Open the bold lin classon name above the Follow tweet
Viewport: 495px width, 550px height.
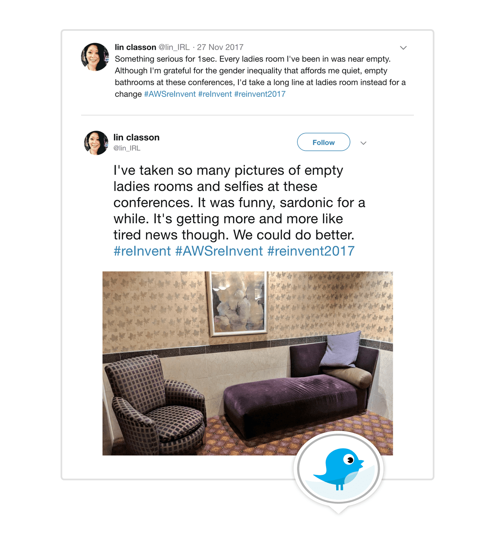coord(136,137)
